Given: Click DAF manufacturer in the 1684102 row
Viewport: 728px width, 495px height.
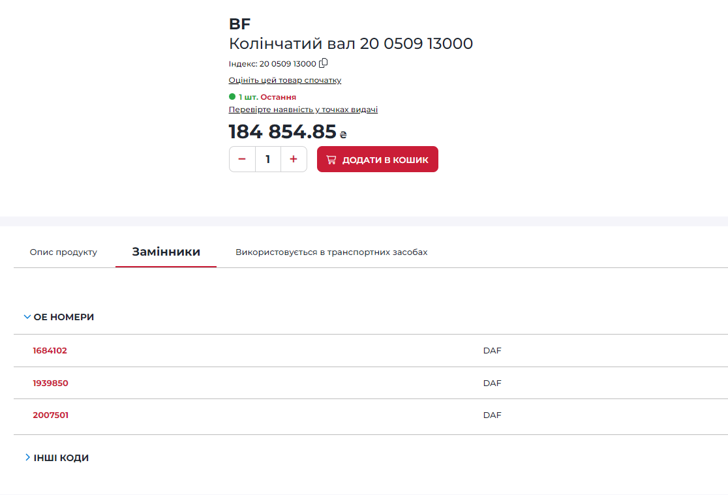Looking at the screenshot, I should 492,351.
